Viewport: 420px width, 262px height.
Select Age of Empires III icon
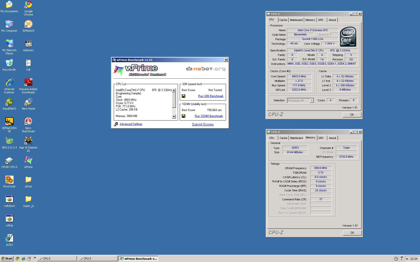point(28,144)
